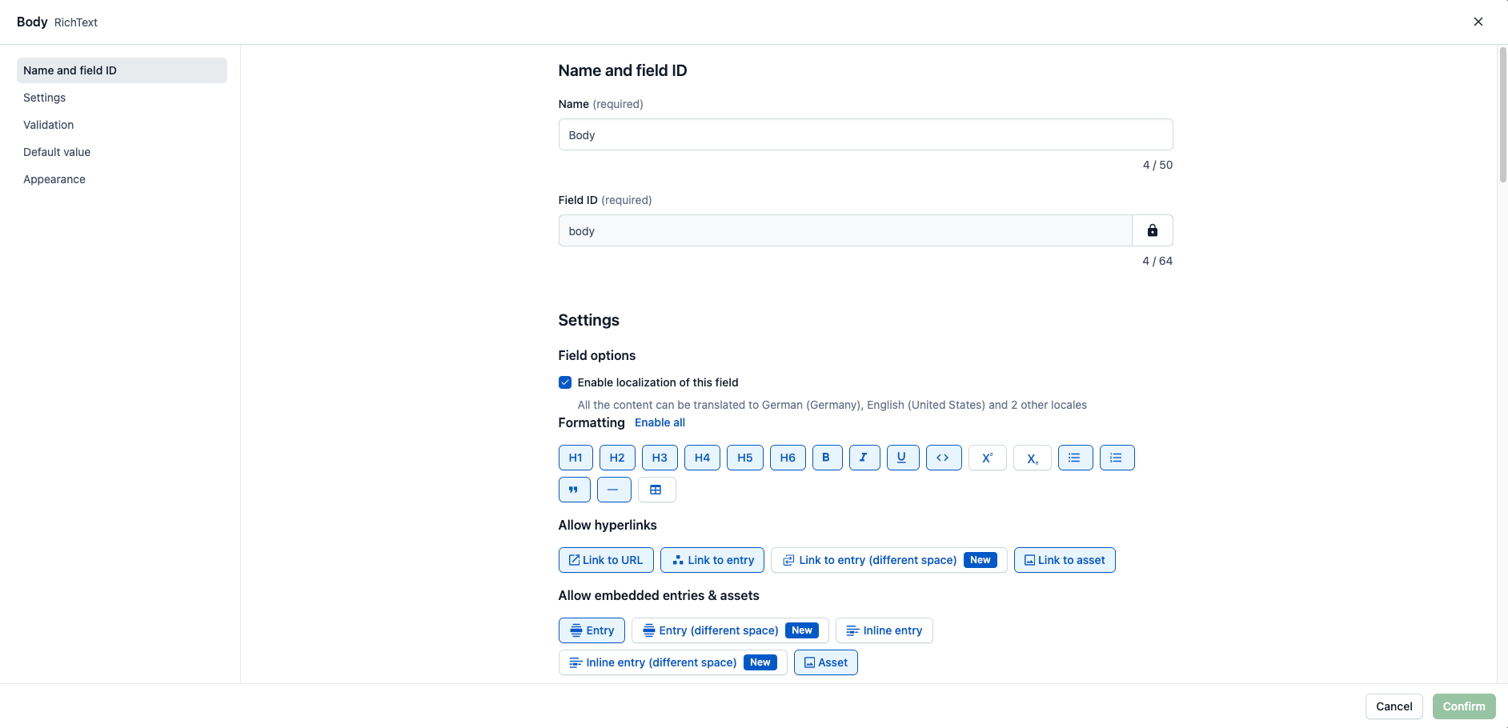Toggle horizontal rule option
Image resolution: width=1508 pixels, height=728 pixels.
click(x=614, y=490)
